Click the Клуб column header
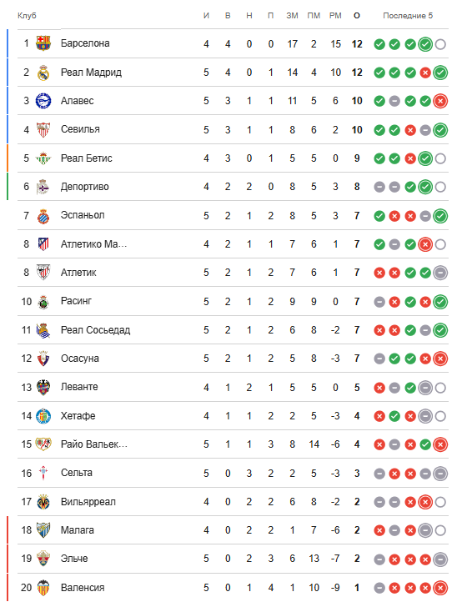This screenshot has height=607, width=472. 27,16
